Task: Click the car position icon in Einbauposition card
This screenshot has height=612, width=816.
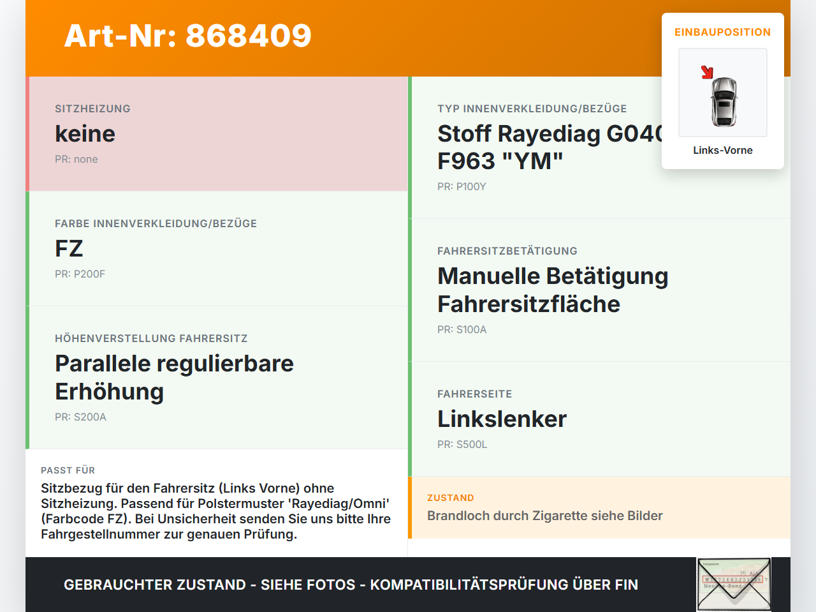Action: (x=723, y=93)
